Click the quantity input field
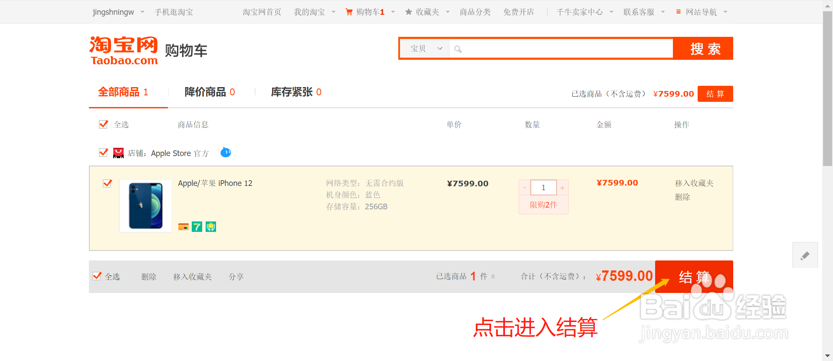 pyautogui.click(x=544, y=188)
